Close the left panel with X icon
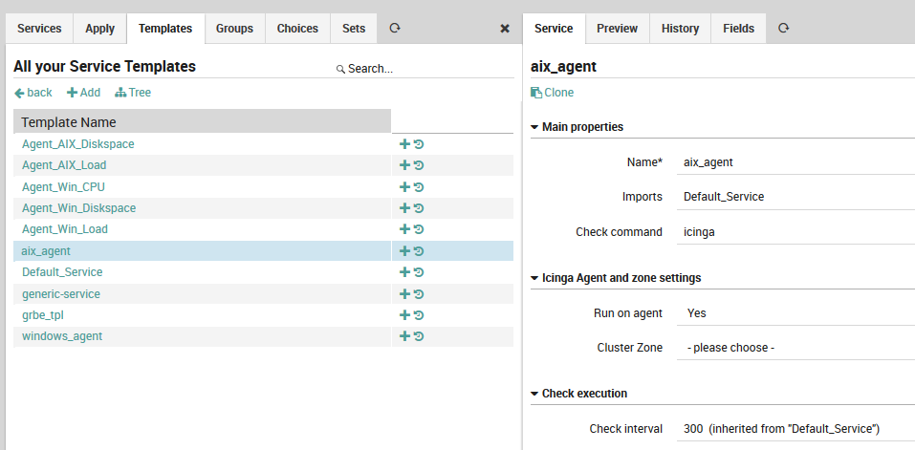 505,29
